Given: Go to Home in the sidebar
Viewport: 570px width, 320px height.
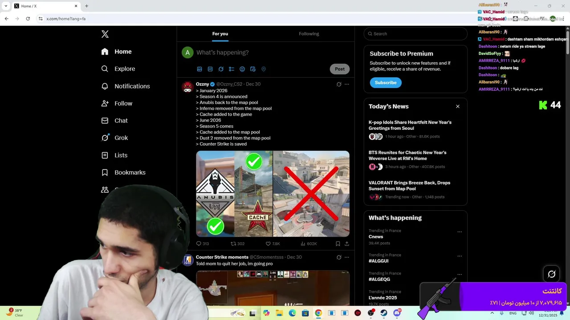Looking at the screenshot, I should 116,52.
